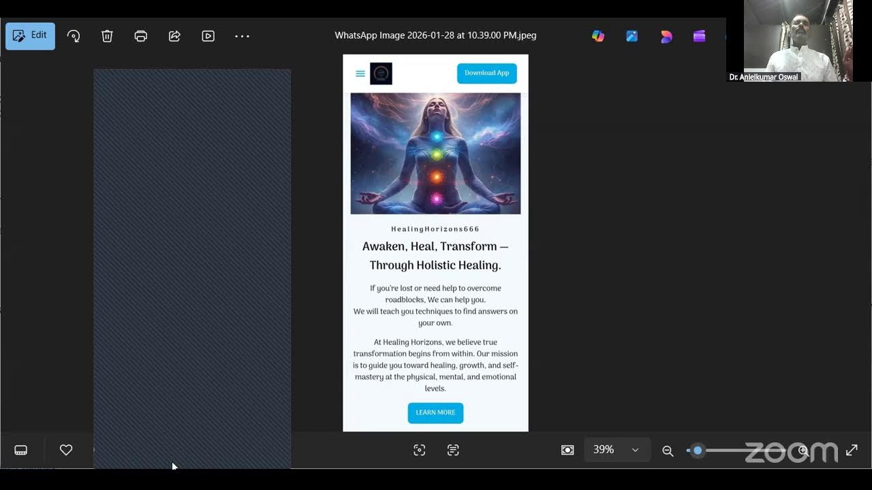This screenshot has height=490, width=872.
Task: Click the zoom out magnifier icon
Action: point(668,451)
